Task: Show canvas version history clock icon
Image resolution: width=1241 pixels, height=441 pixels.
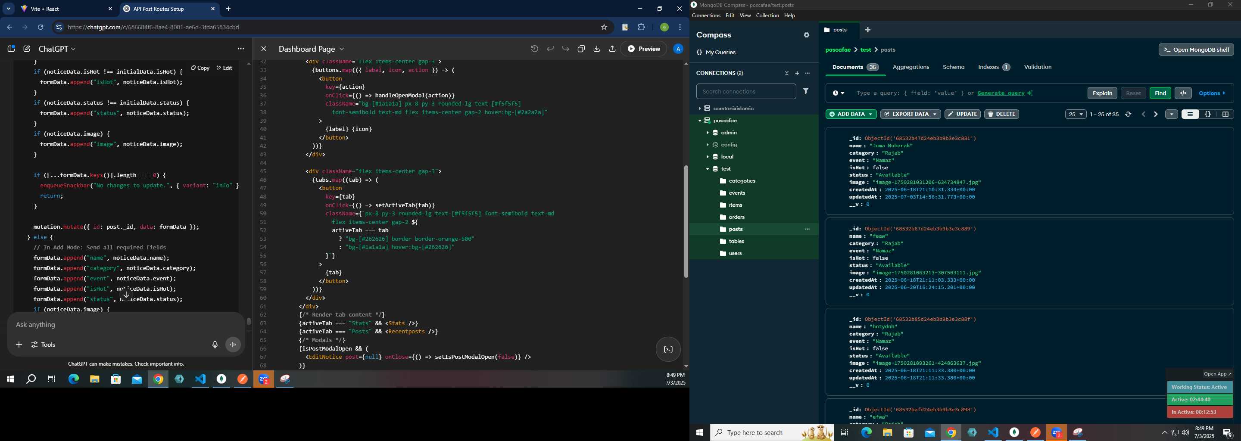Action: 534,49
